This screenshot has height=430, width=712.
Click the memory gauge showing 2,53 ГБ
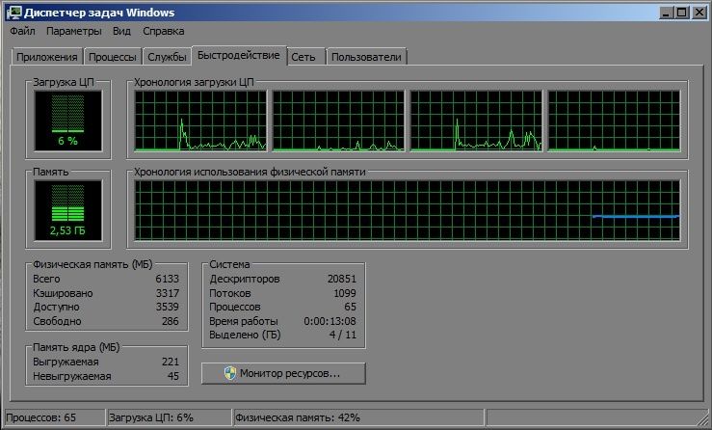pos(68,210)
